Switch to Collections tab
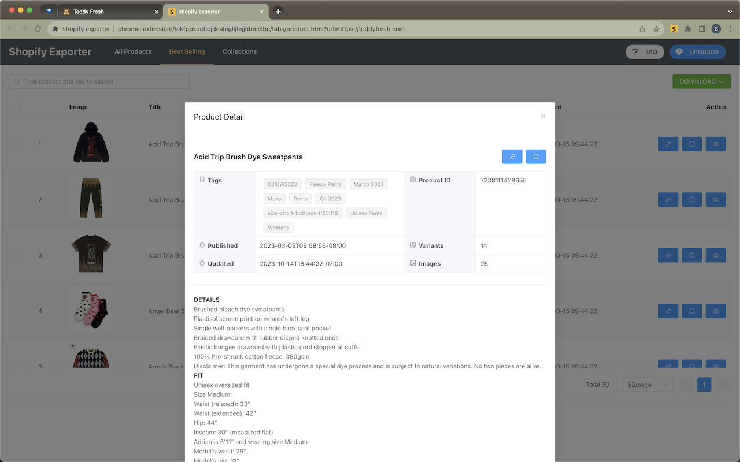Image resolution: width=740 pixels, height=462 pixels. pos(239,51)
